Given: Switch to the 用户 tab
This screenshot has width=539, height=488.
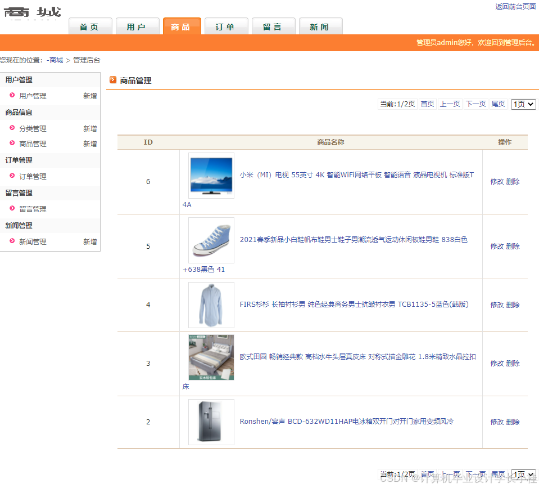Looking at the screenshot, I should (138, 26).
